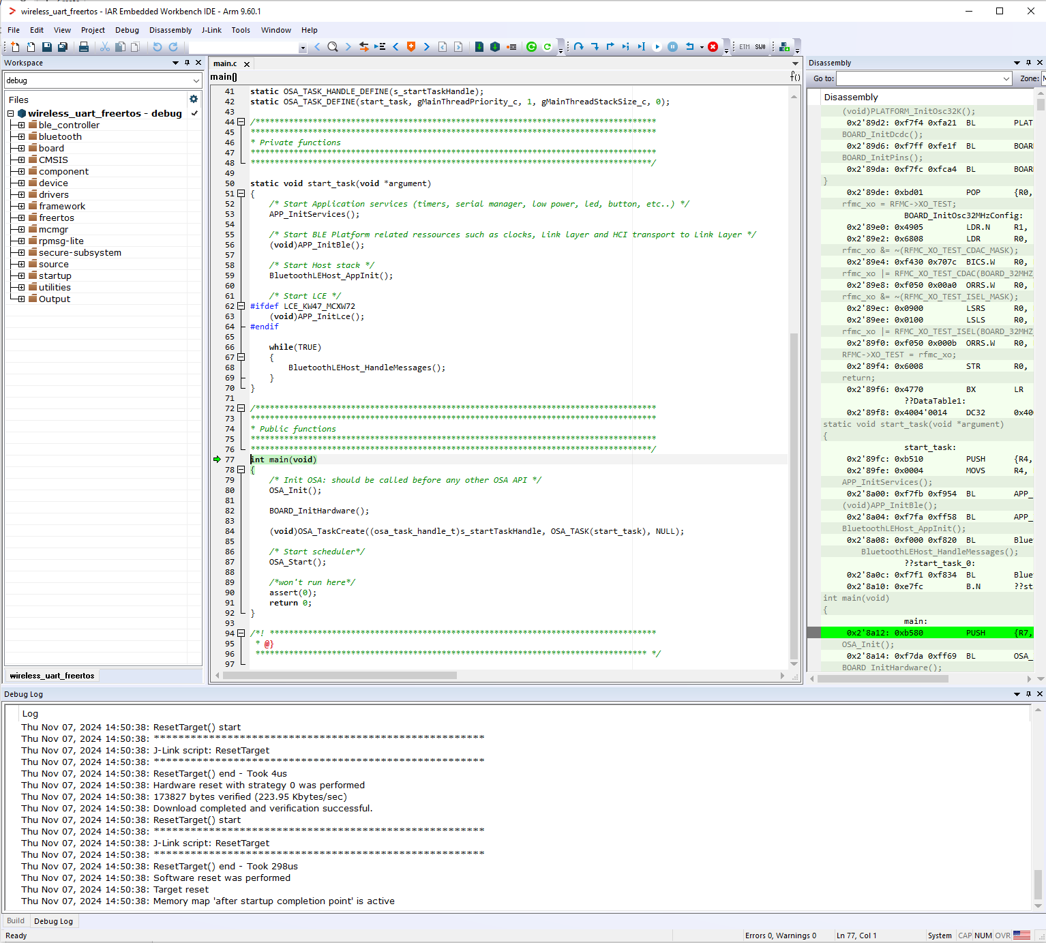Pin the Disassembly panel open
Image resolution: width=1046 pixels, height=943 pixels.
pyautogui.click(x=1028, y=63)
